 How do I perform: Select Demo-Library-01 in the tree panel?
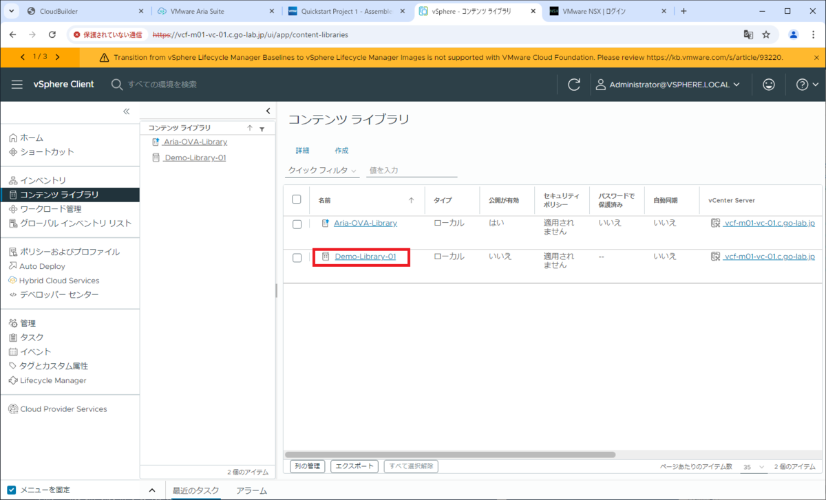(x=195, y=157)
